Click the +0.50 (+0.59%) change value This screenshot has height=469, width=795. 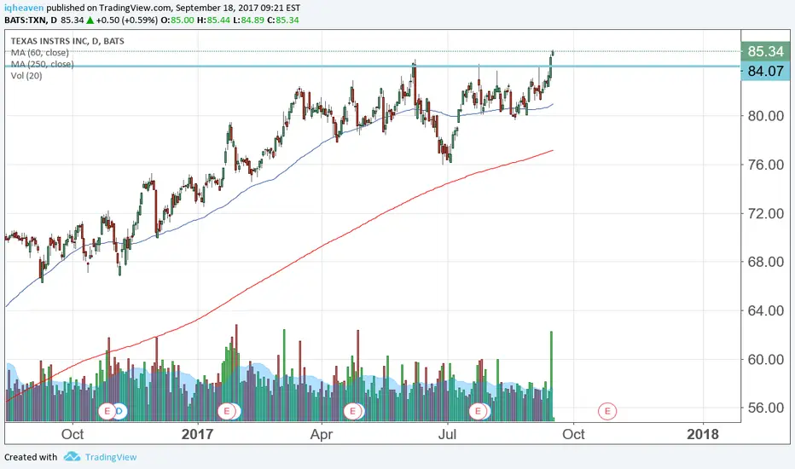point(126,20)
